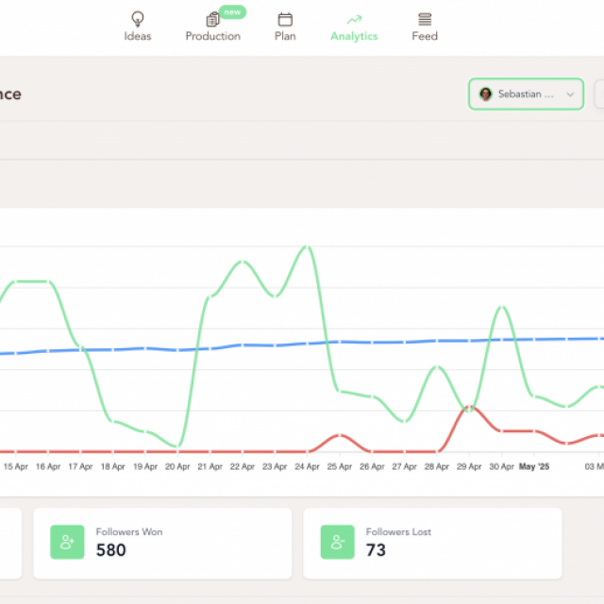
Task: Click the green line peak above 24 Apr
Action: click(x=306, y=247)
